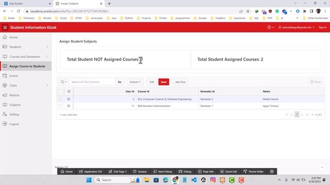Viewport: 330px width, 185px height.
Task: Open Instagram from the taskbar
Action: [x=213, y=180]
